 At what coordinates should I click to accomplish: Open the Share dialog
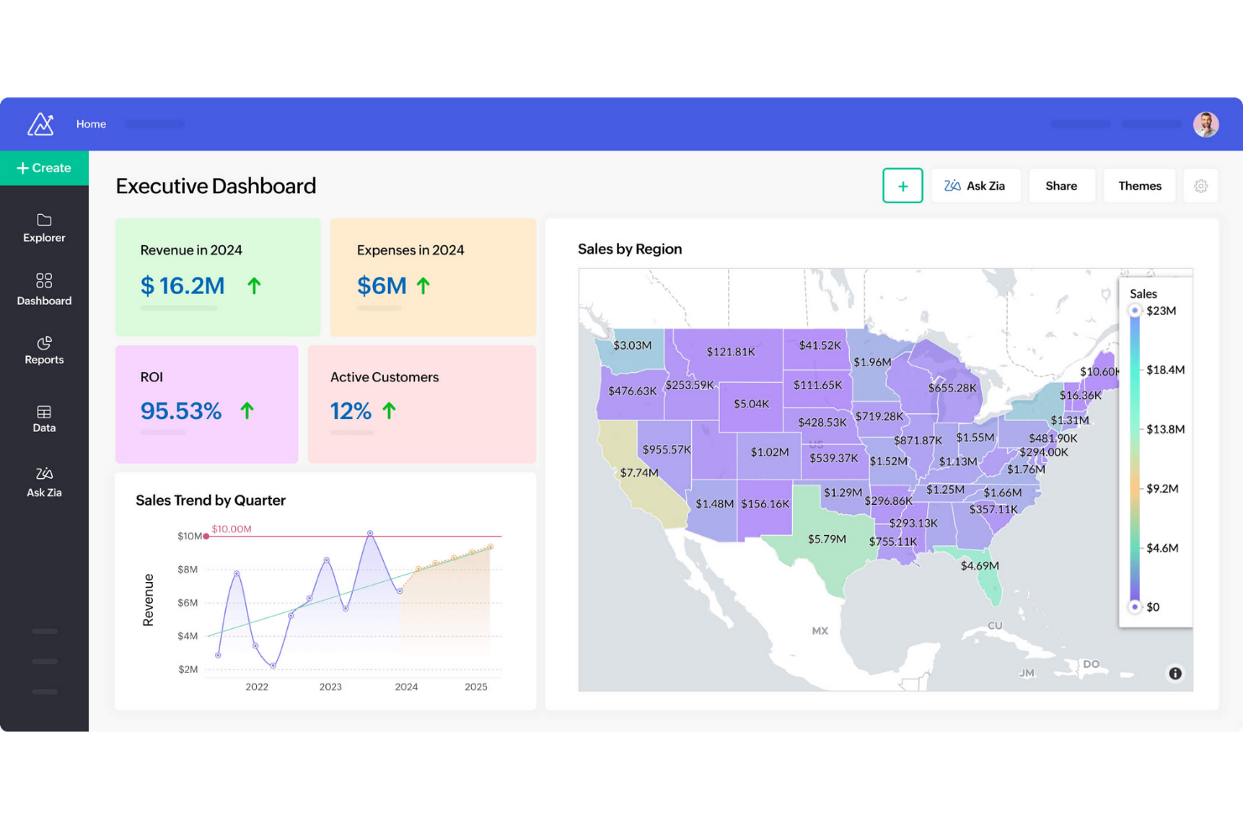point(1061,186)
